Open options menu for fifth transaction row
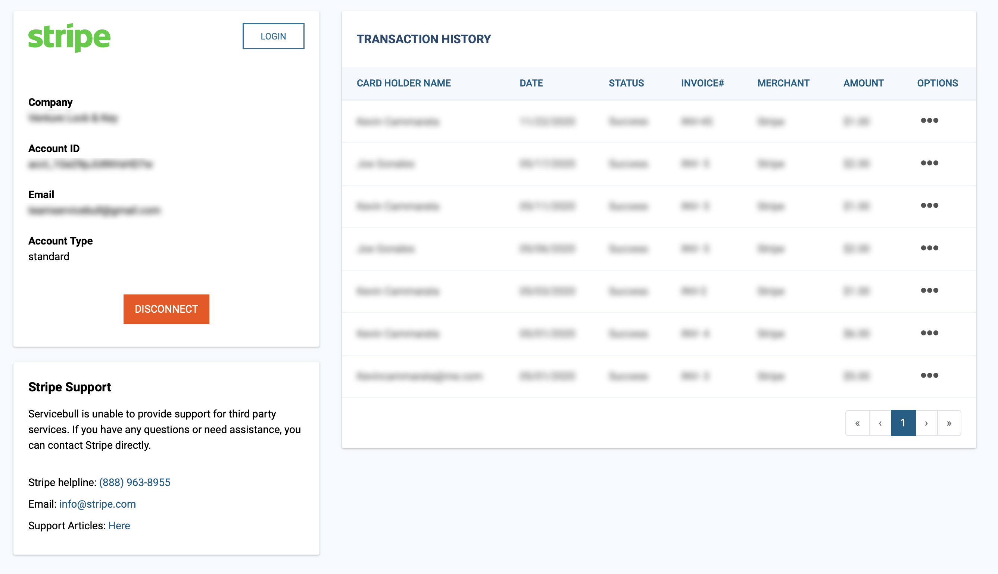998x574 pixels. pos(929,291)
